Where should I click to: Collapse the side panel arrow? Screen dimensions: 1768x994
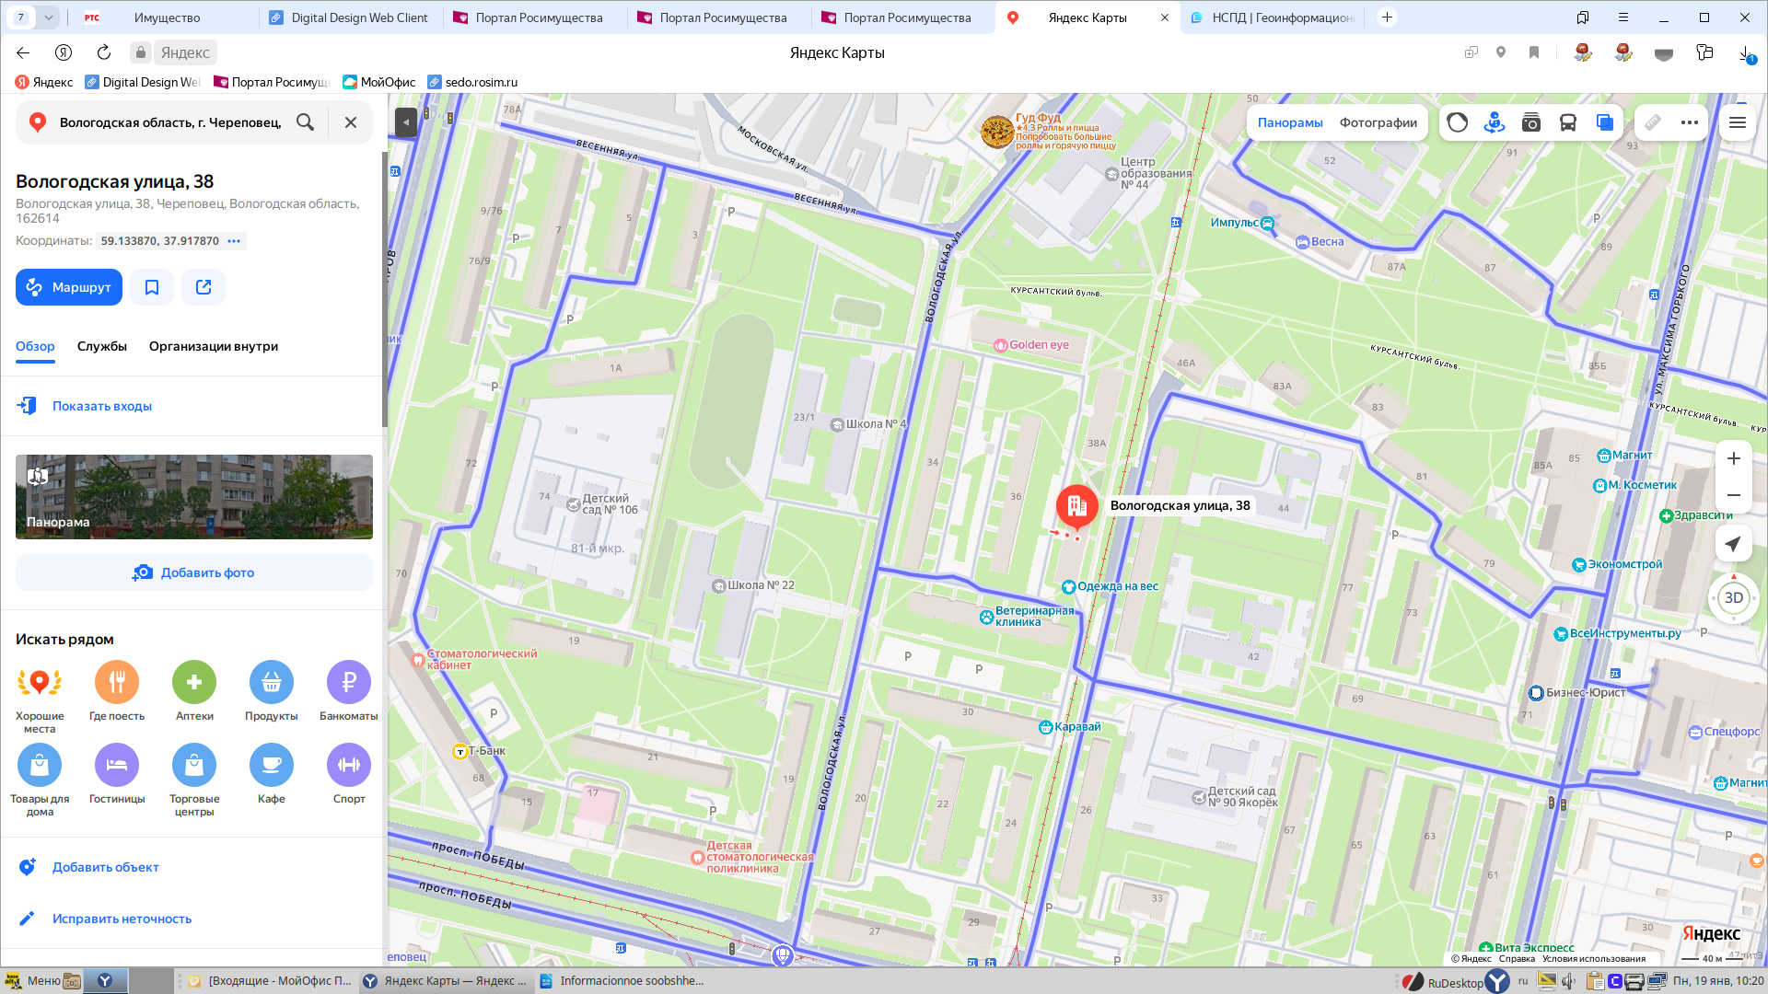pyautogui.click(x=405, y=121)
